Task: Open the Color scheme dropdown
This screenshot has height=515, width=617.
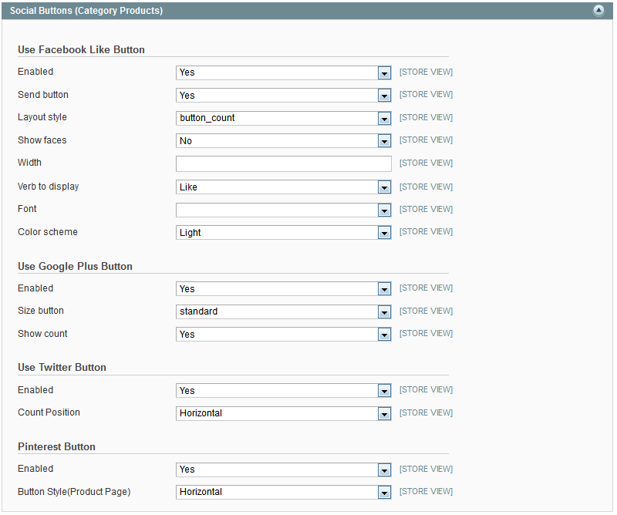Action: click(283, 233)
